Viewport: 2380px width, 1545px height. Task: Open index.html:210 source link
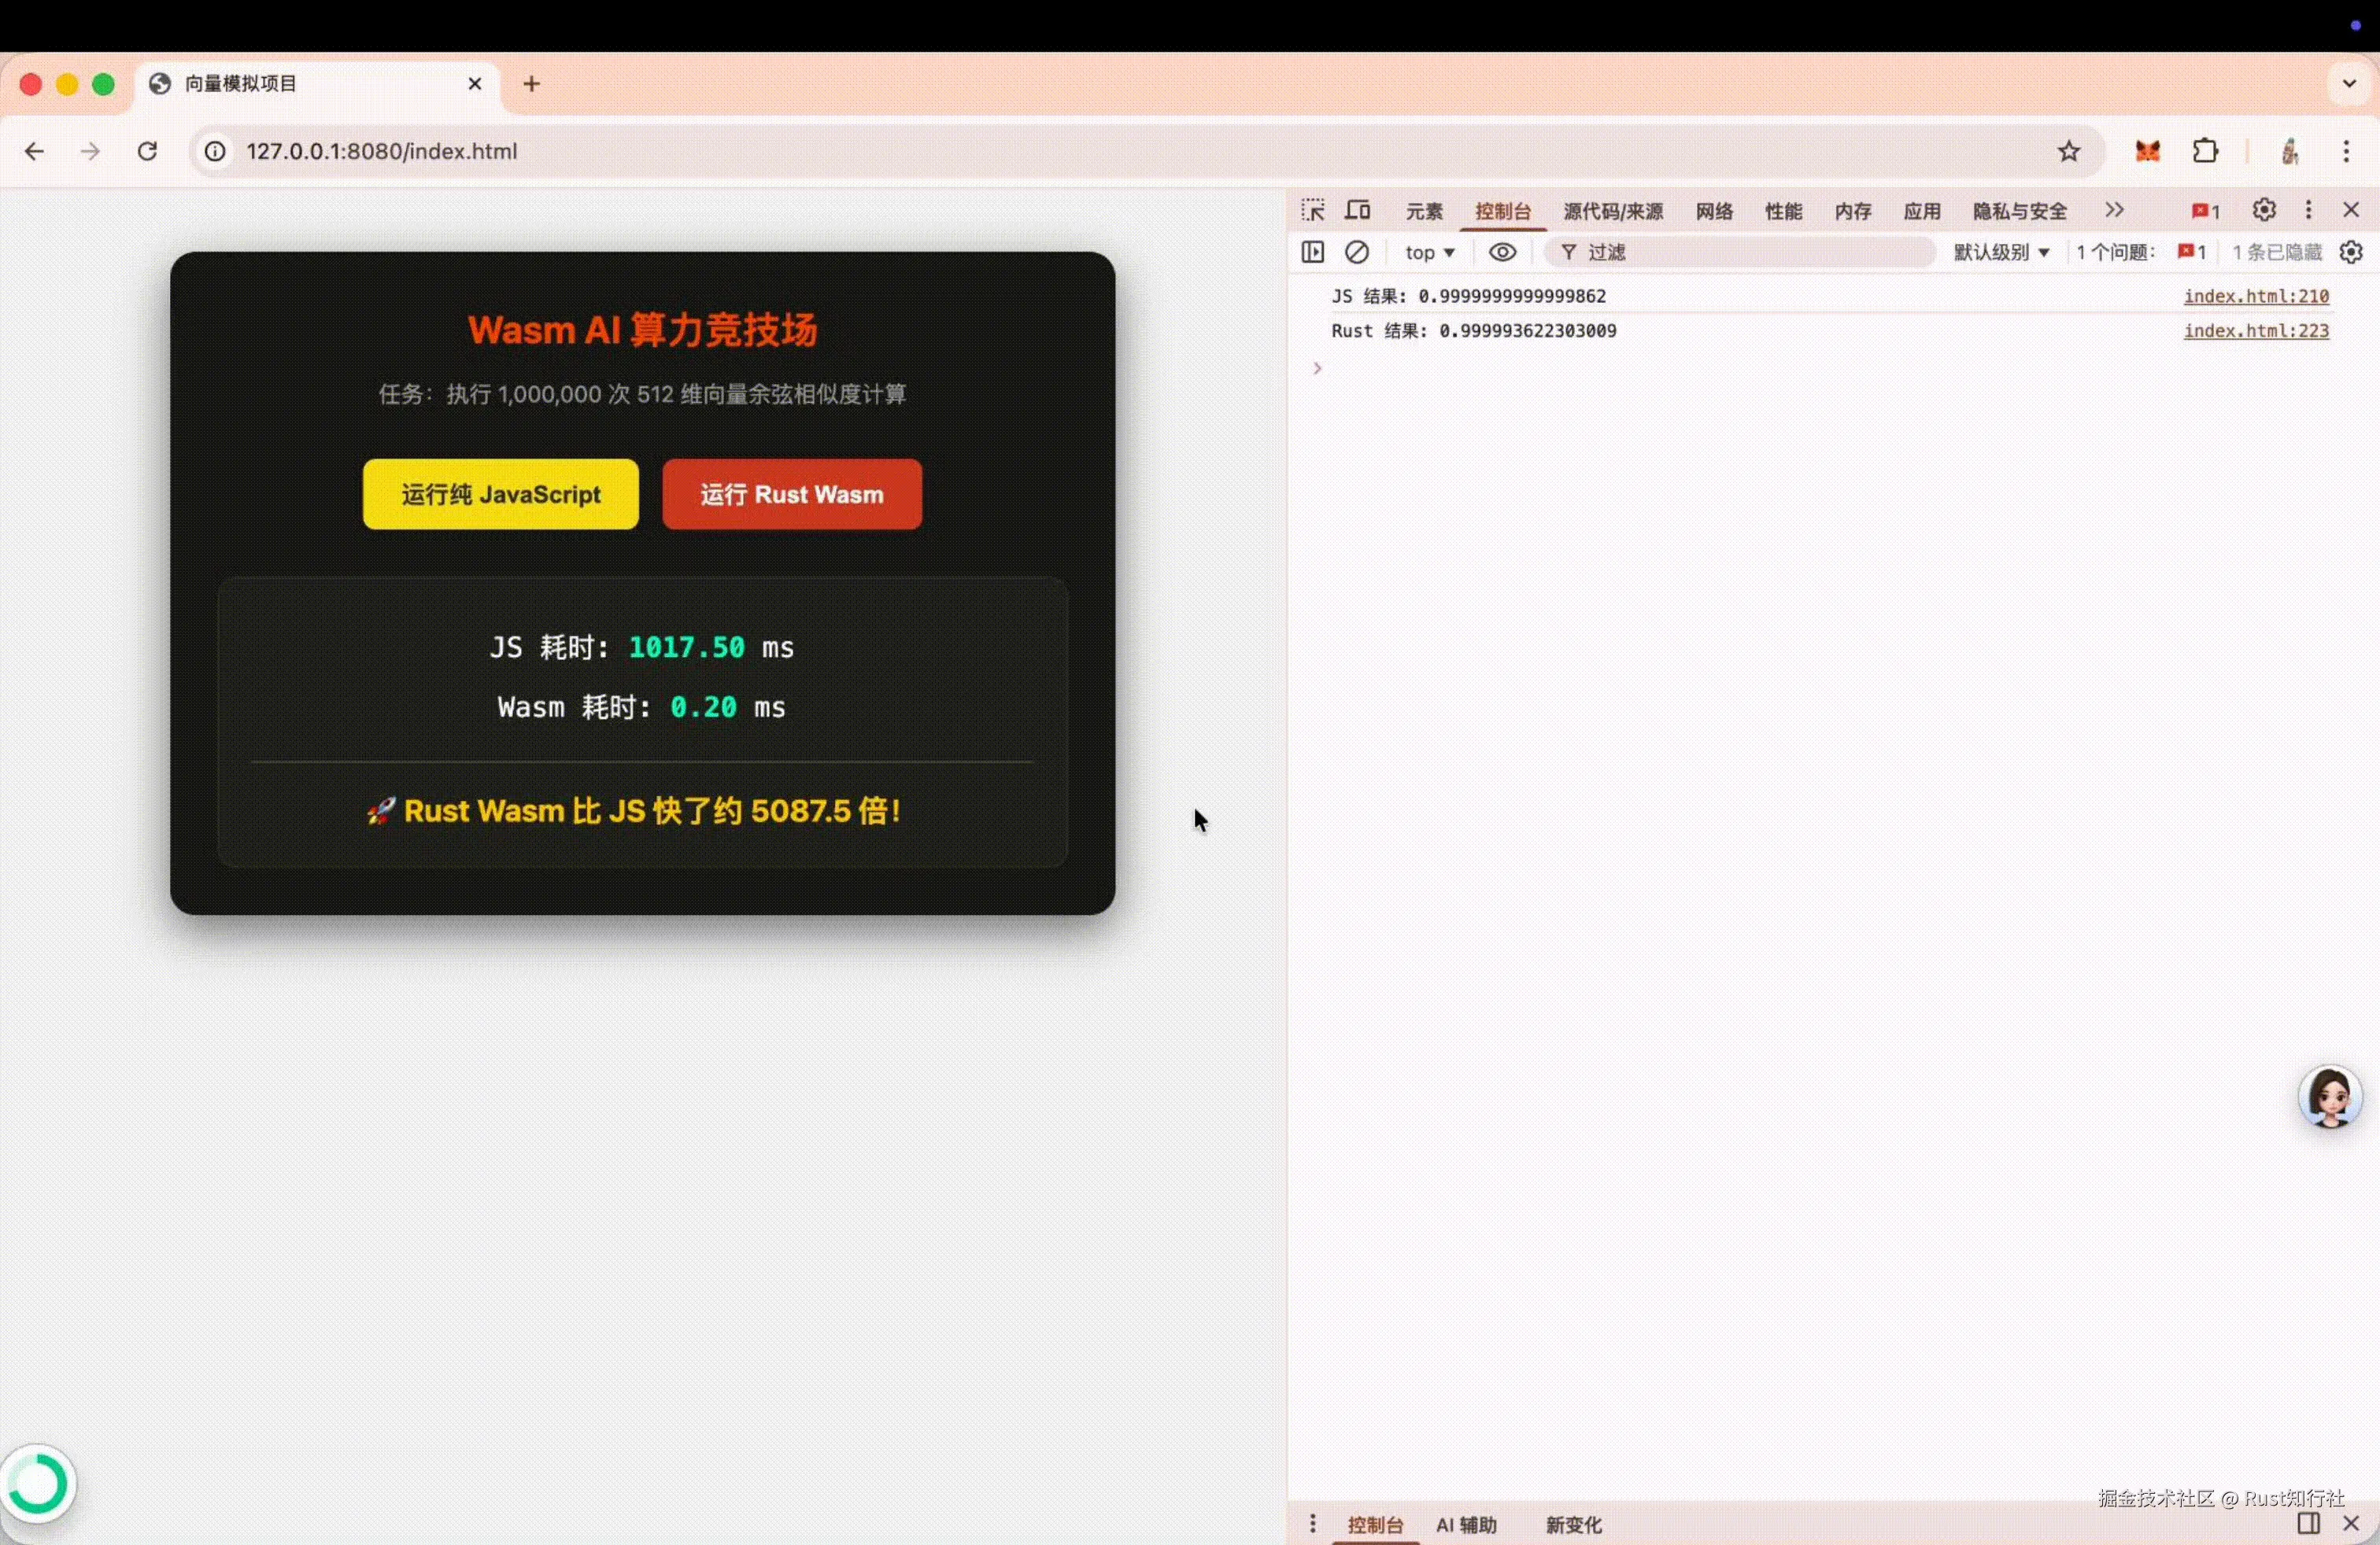click(2257, 296)
